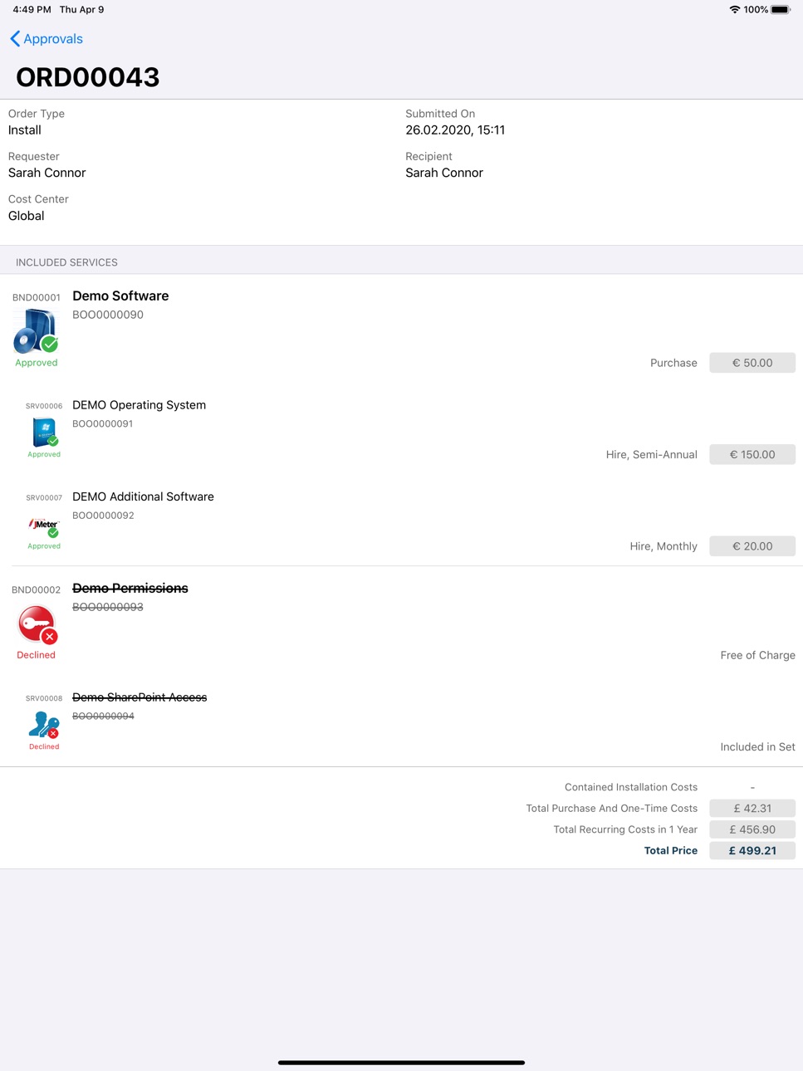Open the Demo Software bundle icon

pos(36,331)
